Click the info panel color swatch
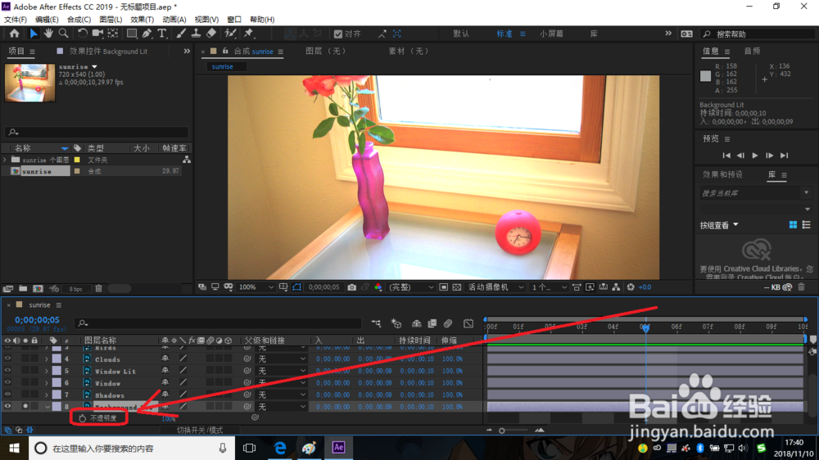Screen dimensions: 819x460 pyautogui.click(x=706, y=76)
